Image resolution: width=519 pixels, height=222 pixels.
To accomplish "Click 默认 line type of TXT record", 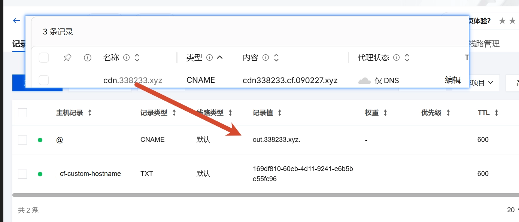I will (203, 174).
